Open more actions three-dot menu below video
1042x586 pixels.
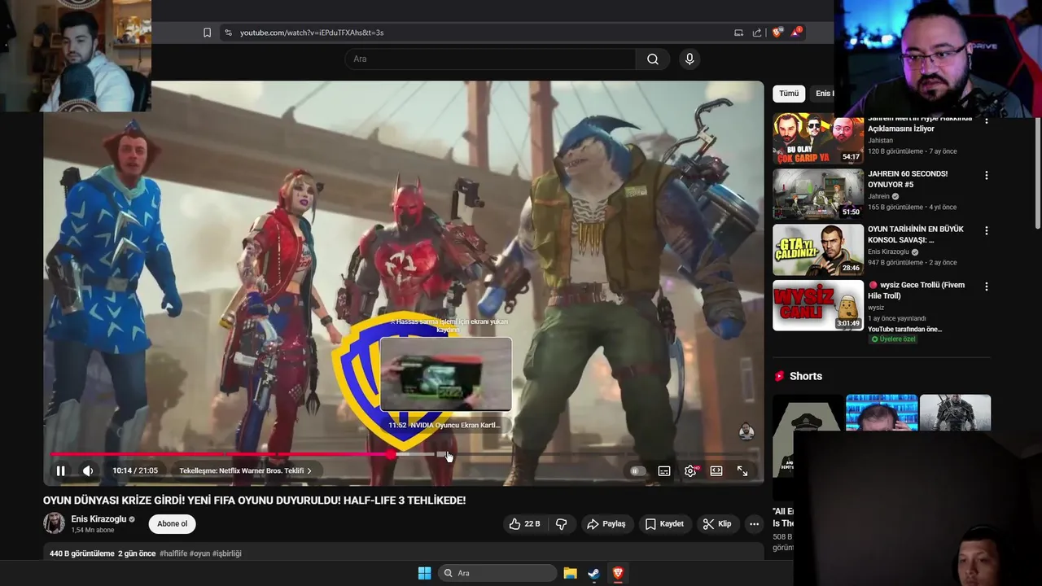pos(755,523)
